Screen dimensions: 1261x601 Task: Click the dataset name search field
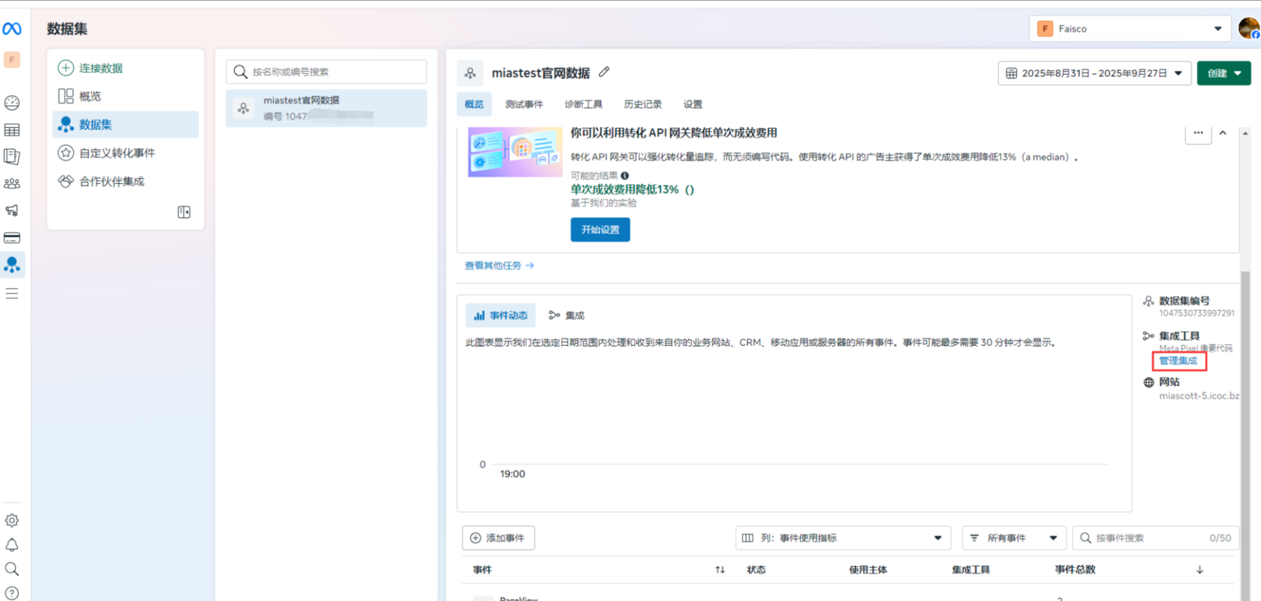[x=327, y=71]
